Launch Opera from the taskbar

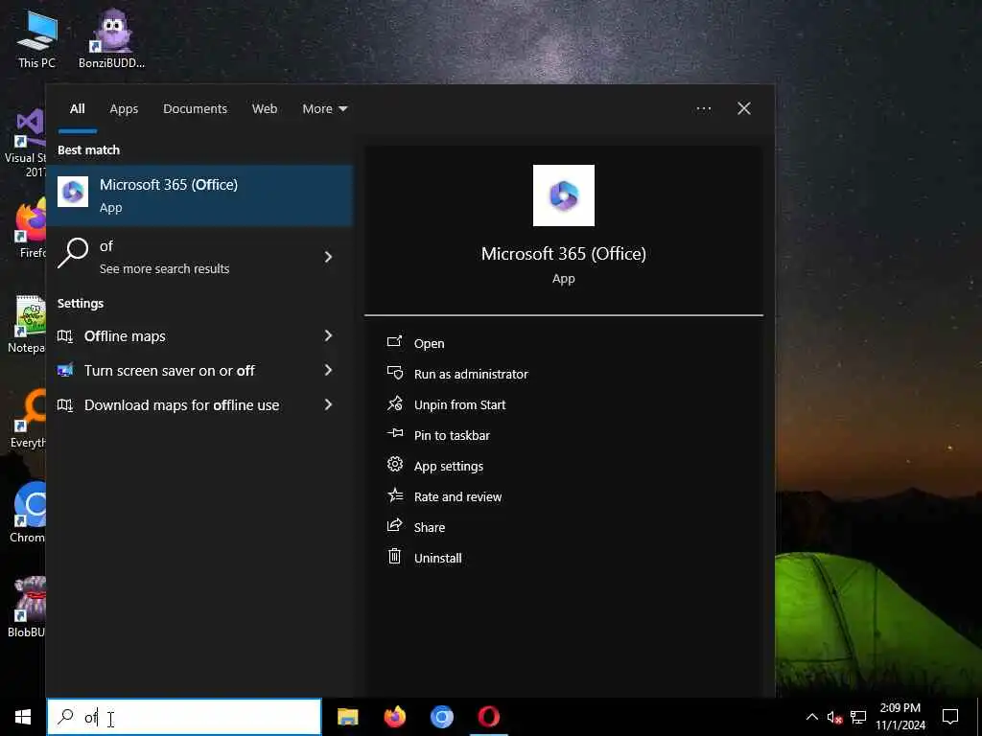pos(488,717)
